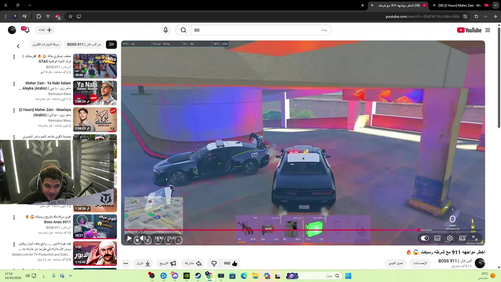Click the youtube.com address bar
Image resolution: width=501 pixels, height=282 pixels.
pos(422,16)
